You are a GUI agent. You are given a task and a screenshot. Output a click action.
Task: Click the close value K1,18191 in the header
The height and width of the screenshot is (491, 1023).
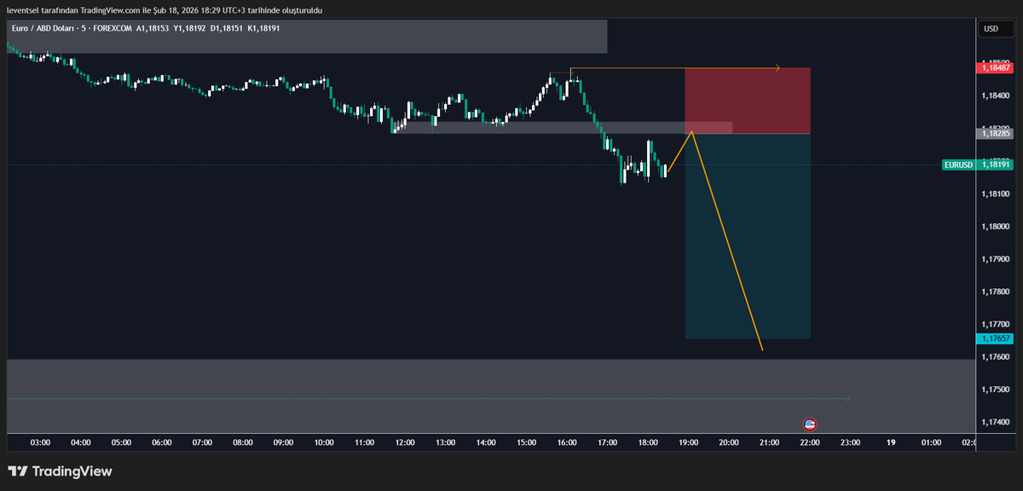tap(263, 29)
